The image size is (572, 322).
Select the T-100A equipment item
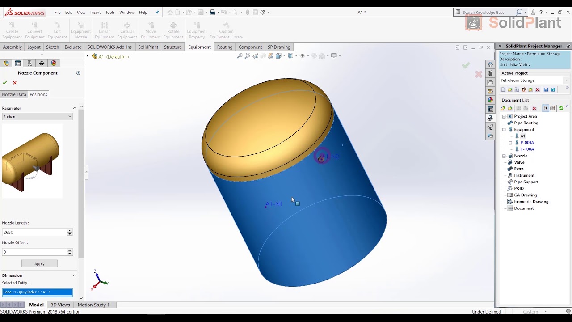[527, 149]
